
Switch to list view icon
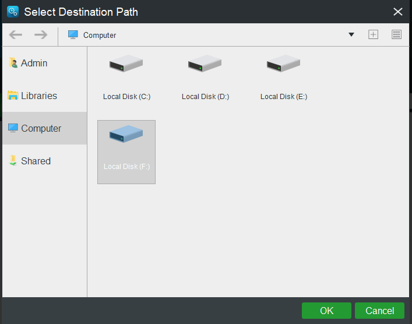pyautogui.click(x=396, y=35)
